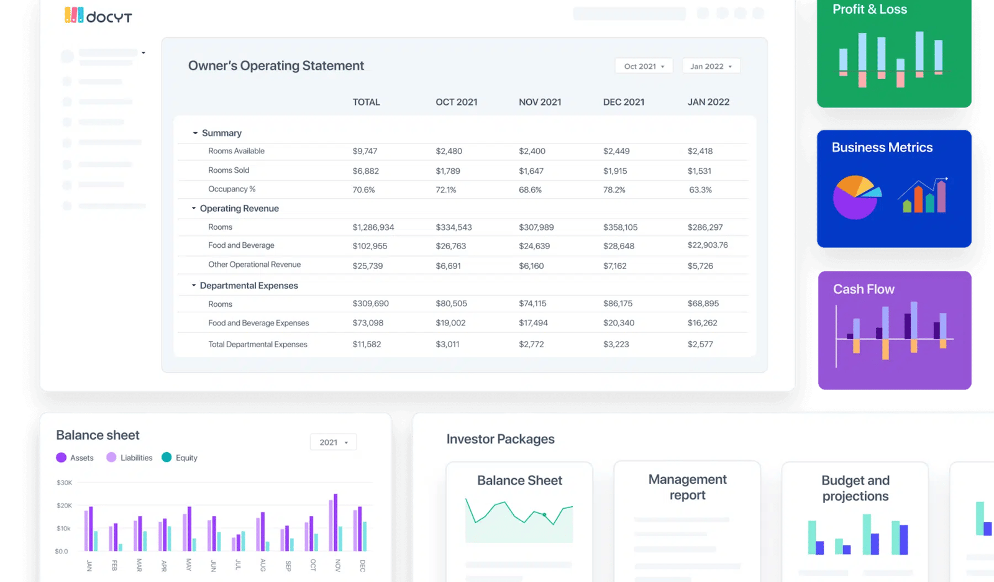Click the Investor Packages heading

pyautogui.click(x=500, y=439)
